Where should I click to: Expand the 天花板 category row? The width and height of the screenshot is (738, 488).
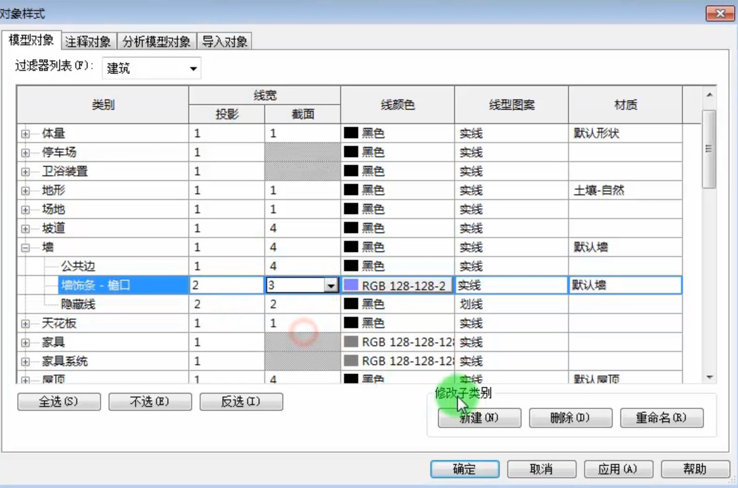pos(25,323)
